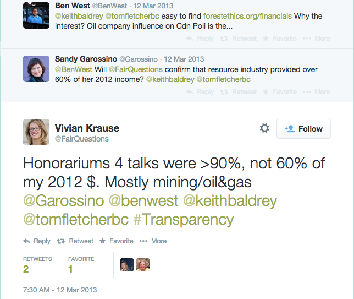Retweet Ben West's tweet
This screenshot has height=299, width=354.
click(239, 39)
